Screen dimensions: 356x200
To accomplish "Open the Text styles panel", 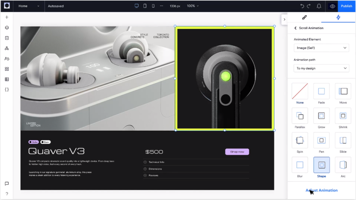I will coord(6,59).
